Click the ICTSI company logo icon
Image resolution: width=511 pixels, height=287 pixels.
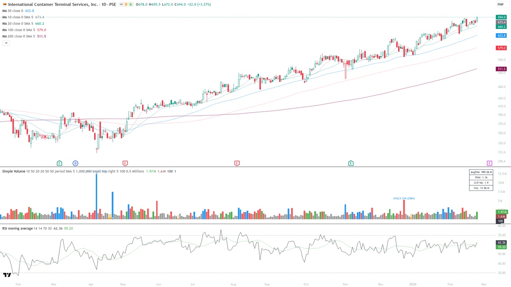tap(5, 4)
